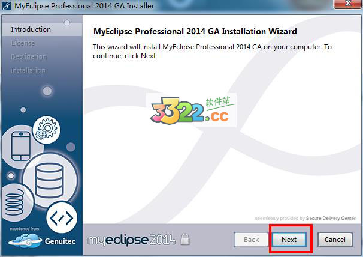The image size is (363, 257).
Task: Click the disabled Back button
Action: tap(251, 240)
